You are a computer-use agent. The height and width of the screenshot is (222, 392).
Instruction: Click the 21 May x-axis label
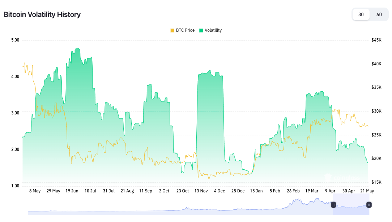coord(367,191)
